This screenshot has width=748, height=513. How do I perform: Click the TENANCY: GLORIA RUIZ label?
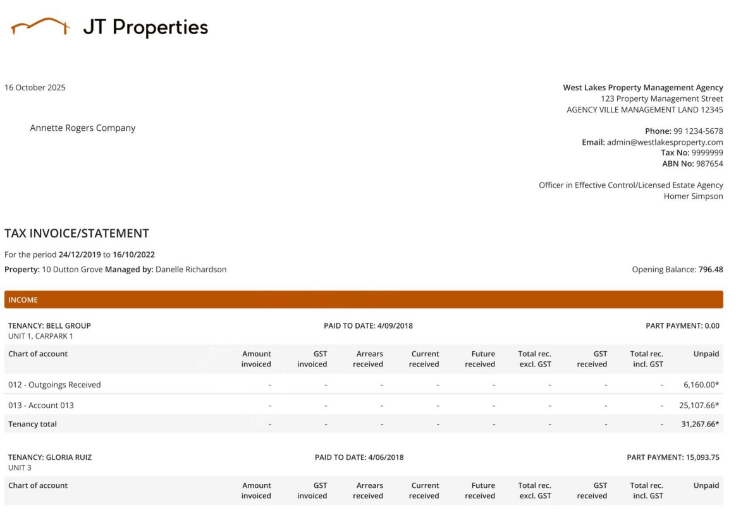pos(50,457)
